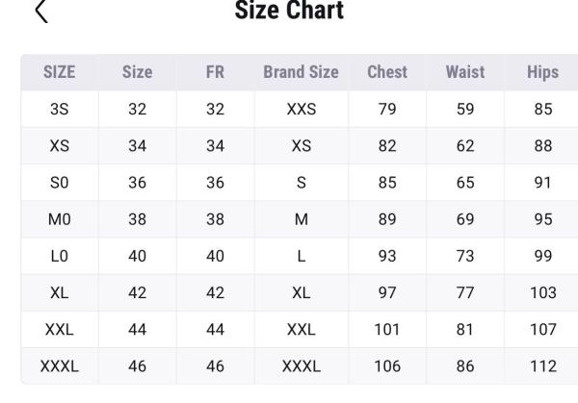This screenshot has width=578, height=403.
Task: Click the Chest column header
Action: pyautogui.click(x=387, y=72)
